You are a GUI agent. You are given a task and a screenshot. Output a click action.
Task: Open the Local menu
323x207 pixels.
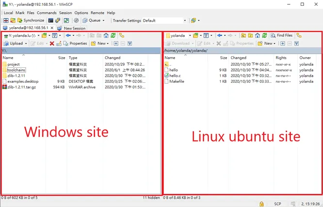click(x=8, y=13)
